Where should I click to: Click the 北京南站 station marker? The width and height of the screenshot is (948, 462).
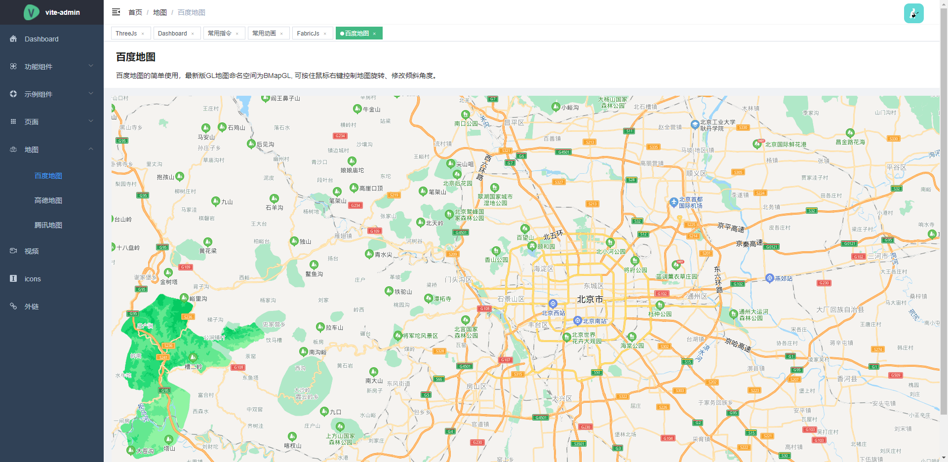tap(577, 320)
